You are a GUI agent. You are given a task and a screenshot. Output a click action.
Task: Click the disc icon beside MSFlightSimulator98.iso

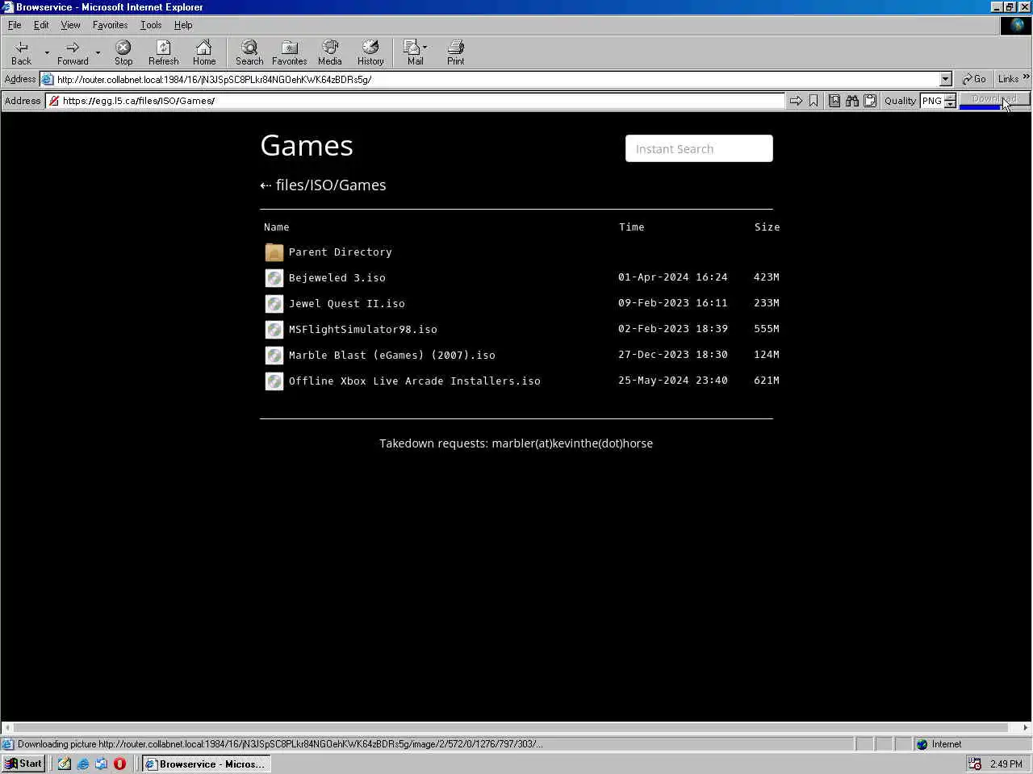coord(274,330)
